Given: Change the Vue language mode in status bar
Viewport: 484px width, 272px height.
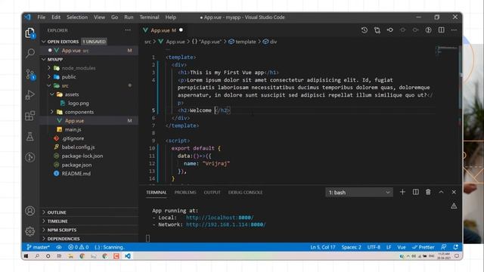Looking at the screenshot, I should pyautogui.click(x=402, y=247).
